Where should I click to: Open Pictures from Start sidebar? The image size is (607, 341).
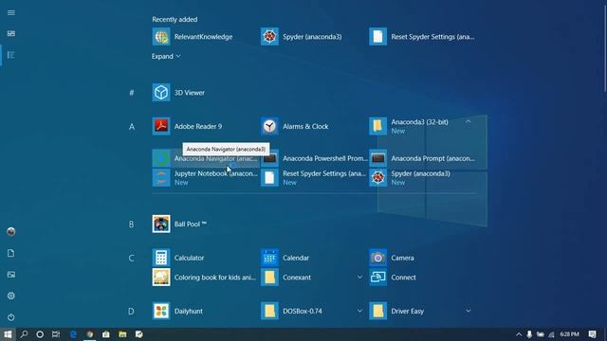tap(11, 275)
